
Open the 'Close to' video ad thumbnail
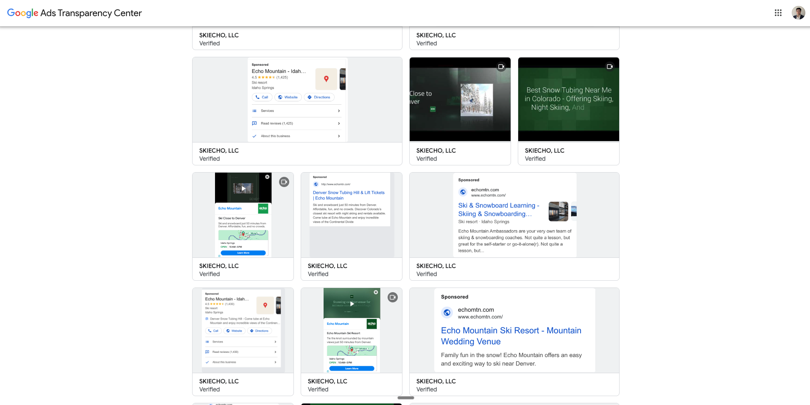(460, 99)
